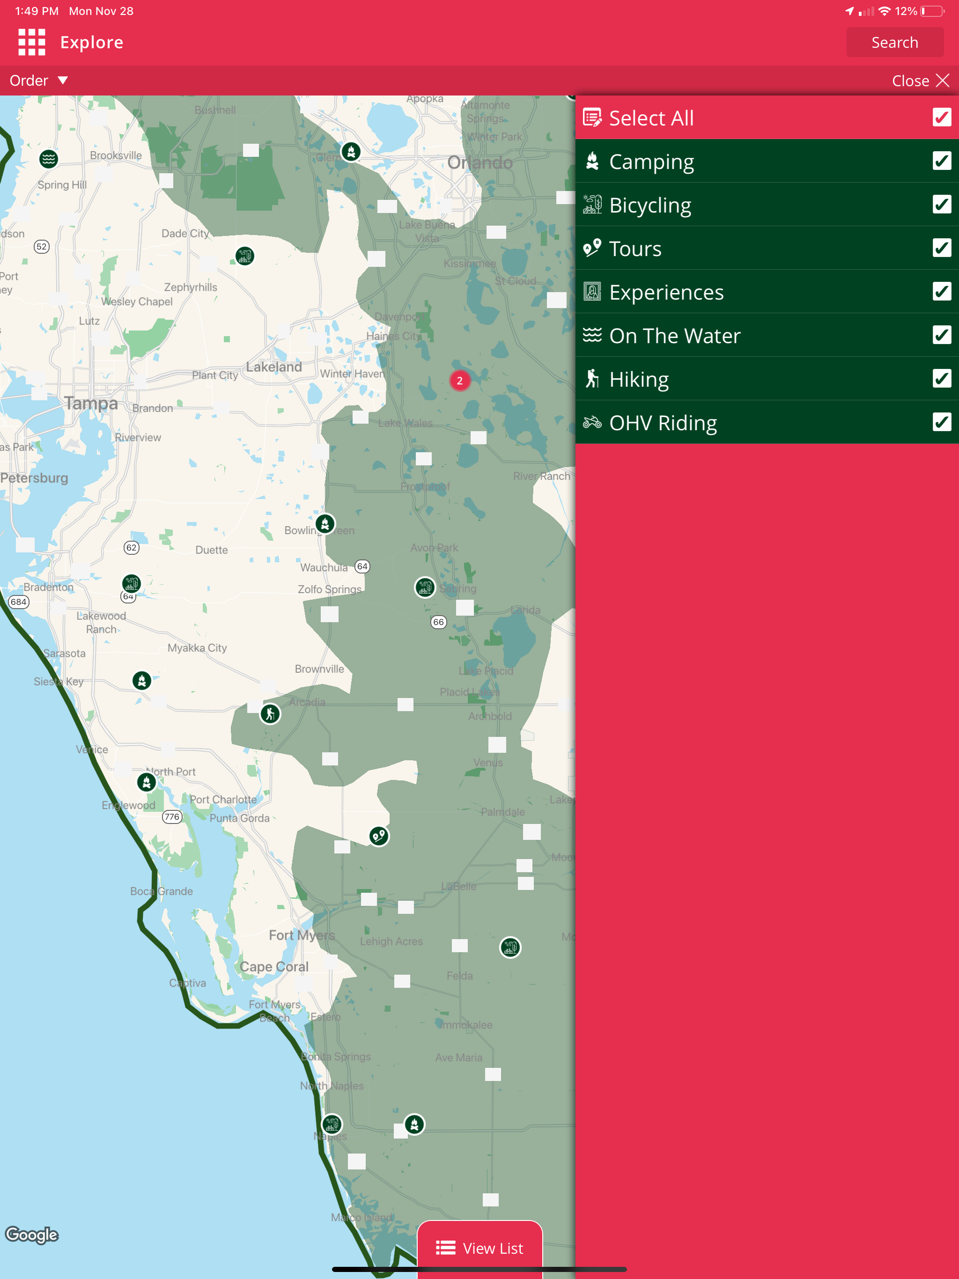Toggle the OHV Riding checkbox
The height and width of the screenshot is (1279, 959).
pyautogui.click(x=942, y=422)
